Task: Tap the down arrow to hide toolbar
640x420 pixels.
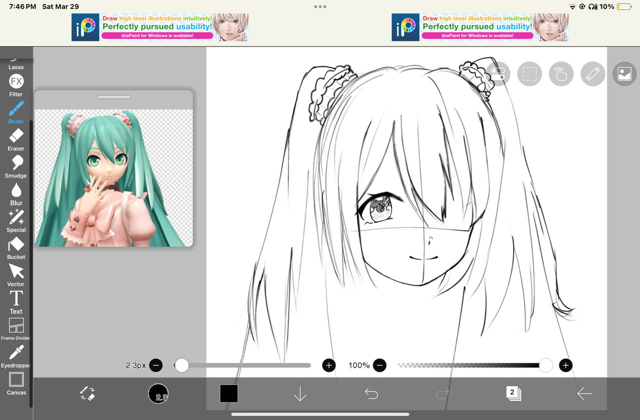Action: point(300,394)
